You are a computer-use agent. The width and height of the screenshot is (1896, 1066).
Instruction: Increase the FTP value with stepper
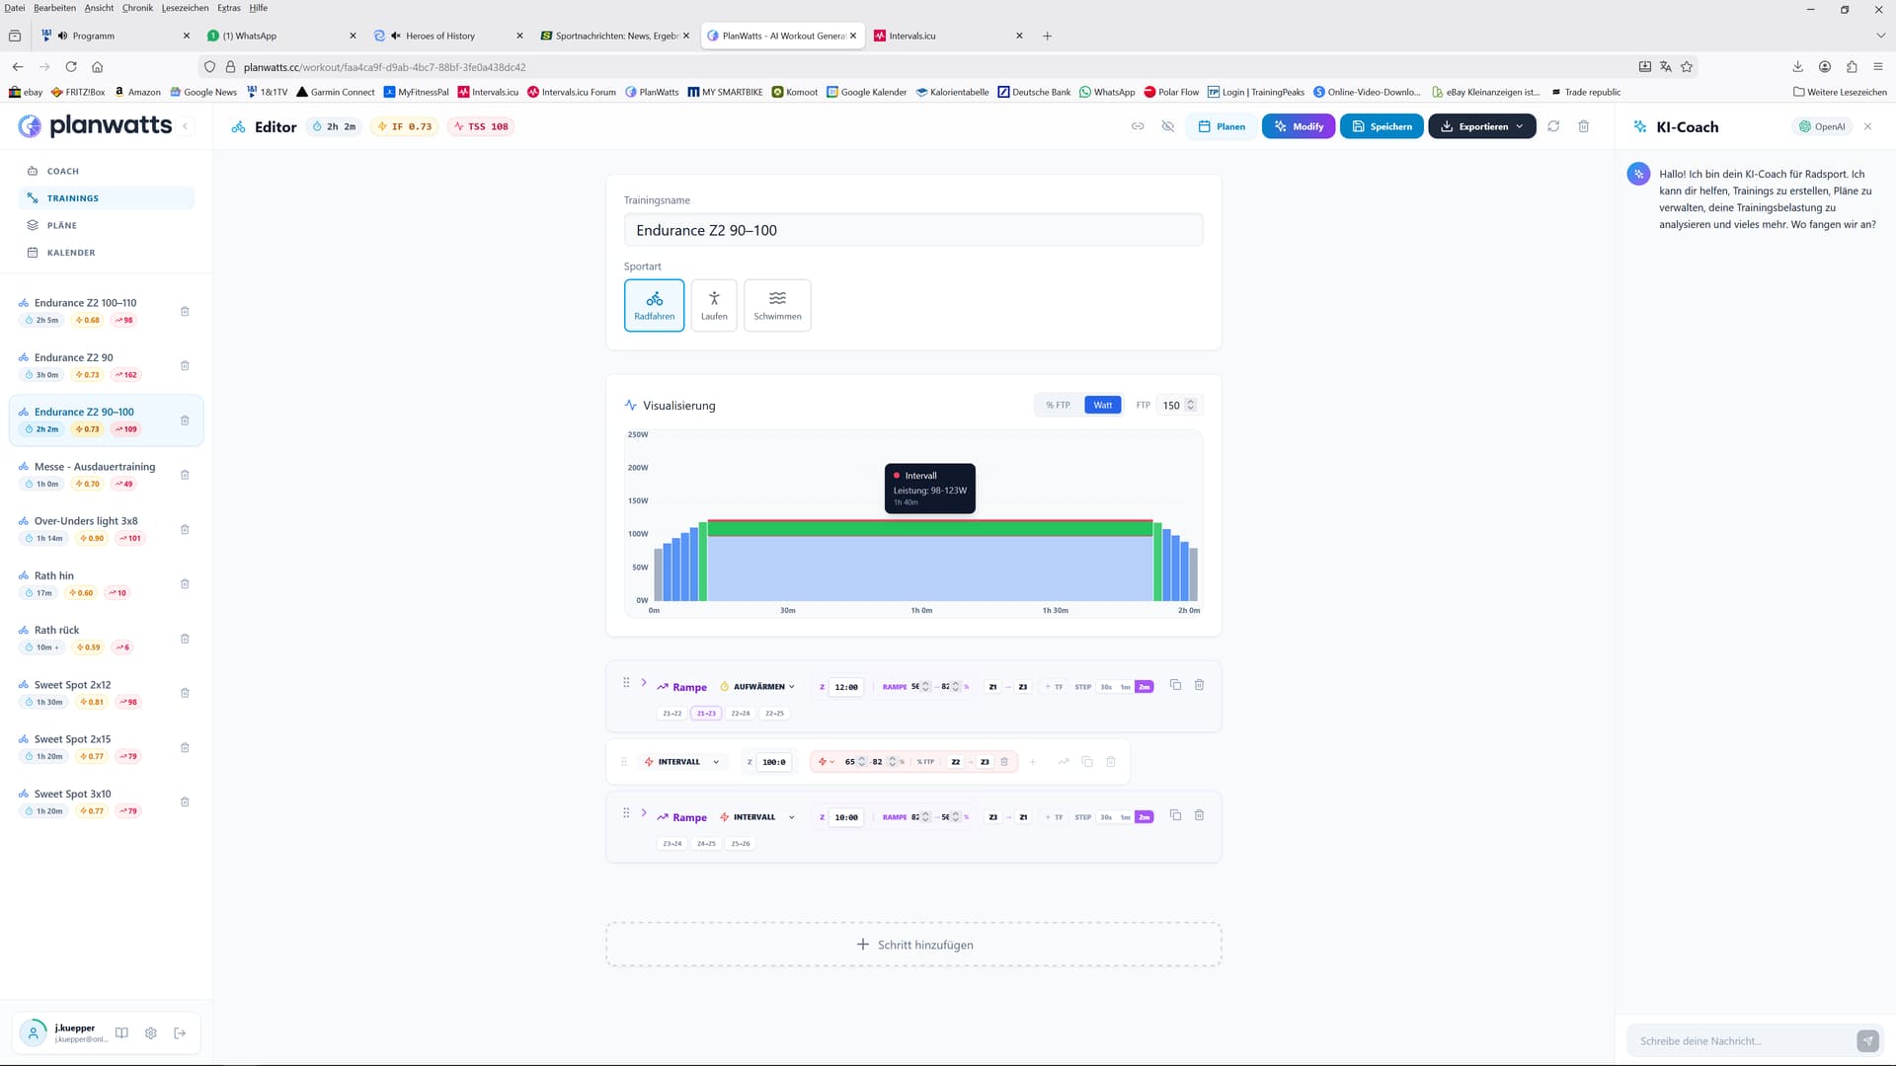[x=1191, y=402]
